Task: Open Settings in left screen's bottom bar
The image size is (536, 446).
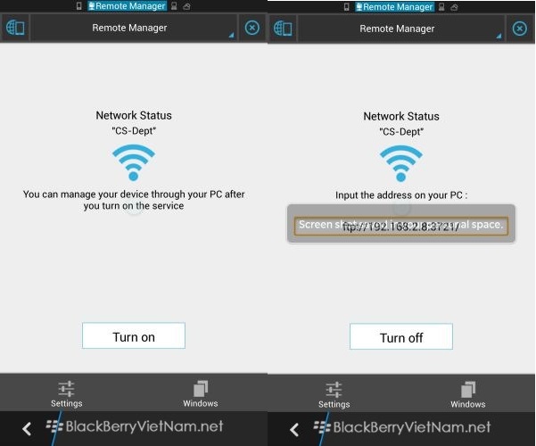Action: tap(66, 394)
